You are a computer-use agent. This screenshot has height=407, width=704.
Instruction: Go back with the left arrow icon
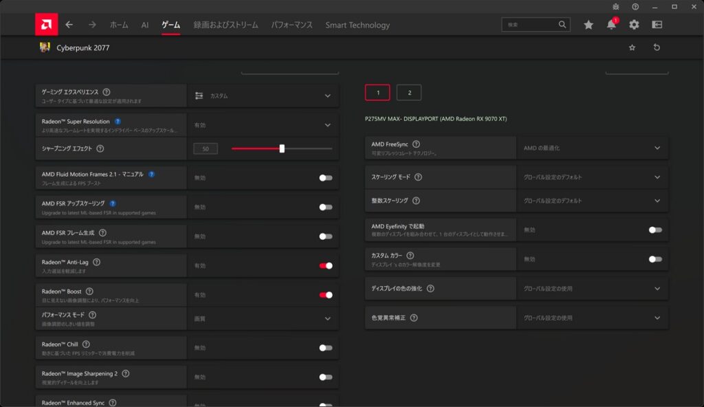coord(69,25)
